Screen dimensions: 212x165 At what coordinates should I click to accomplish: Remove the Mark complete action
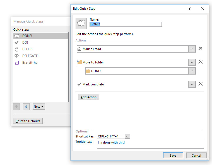200,84
